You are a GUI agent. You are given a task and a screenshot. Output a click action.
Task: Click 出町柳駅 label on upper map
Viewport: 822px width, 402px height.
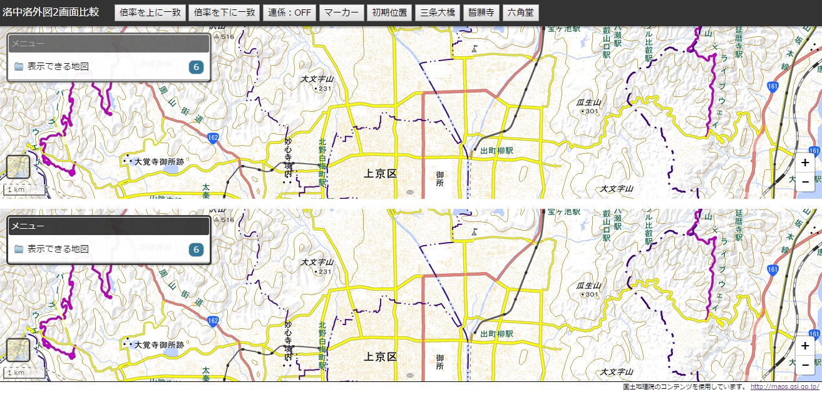(x=496, y=151)
